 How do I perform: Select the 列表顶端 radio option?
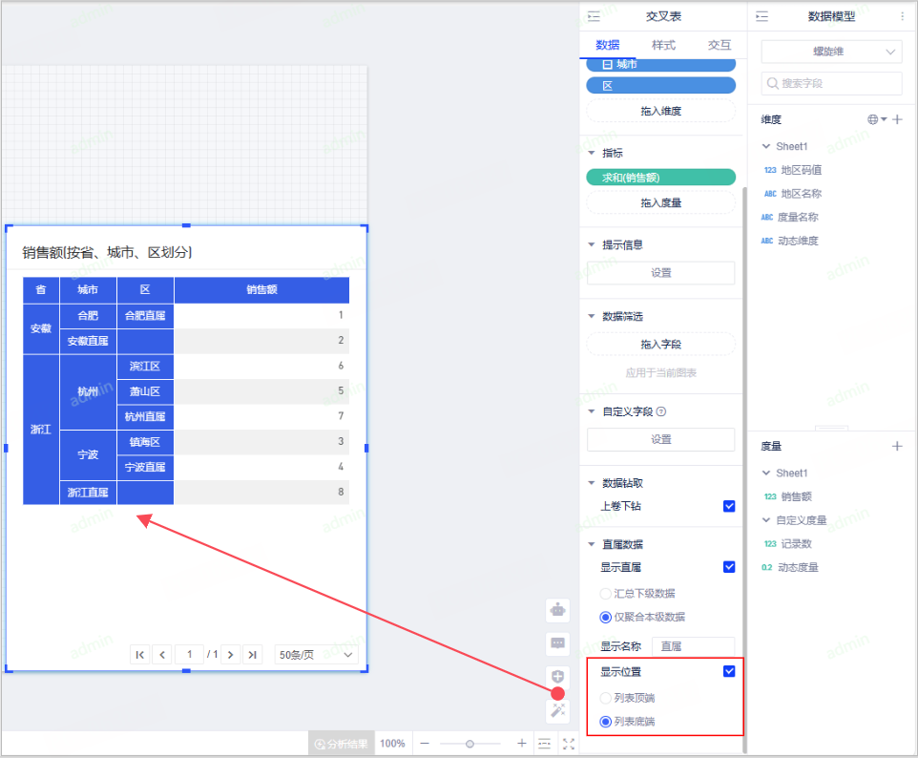point(605,698)
